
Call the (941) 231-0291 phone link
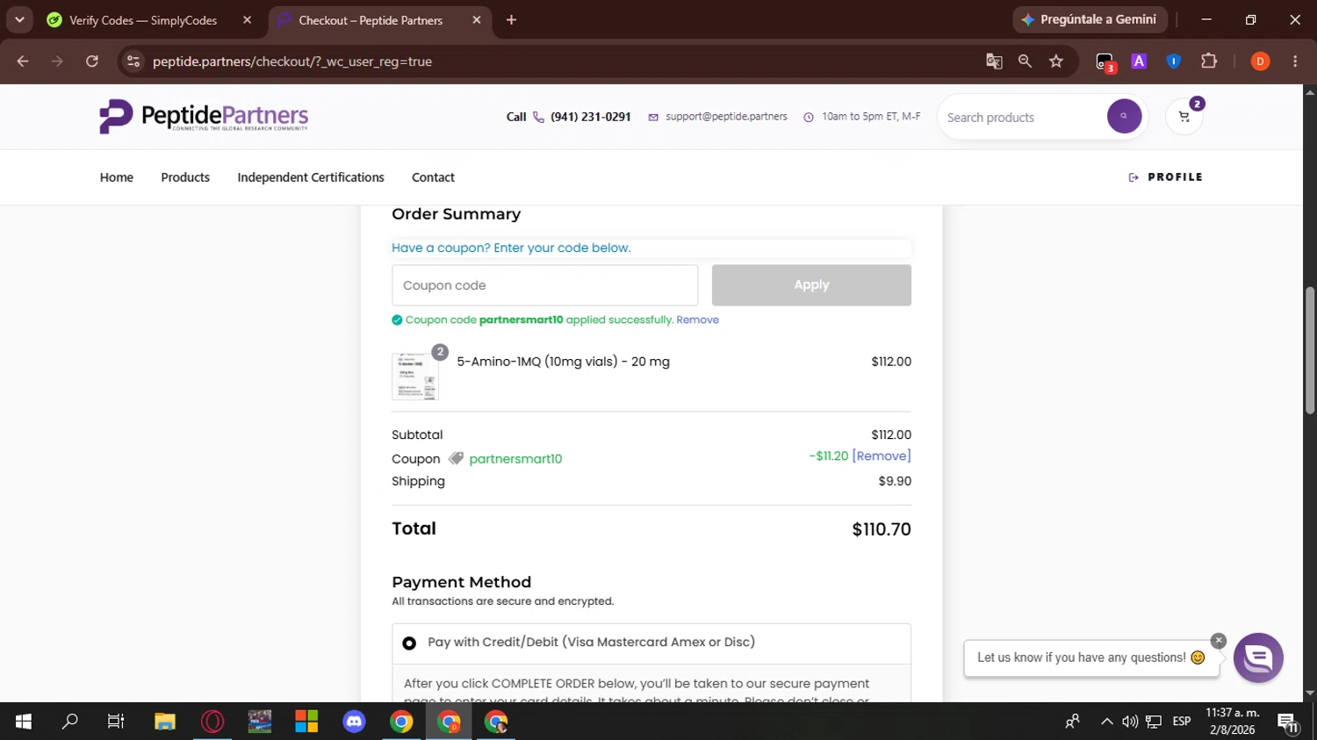point(590,117)
